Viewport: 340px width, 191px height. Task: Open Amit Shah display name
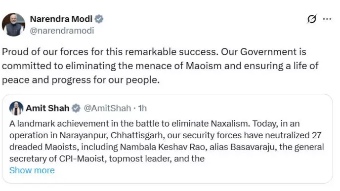coord(47,108)
